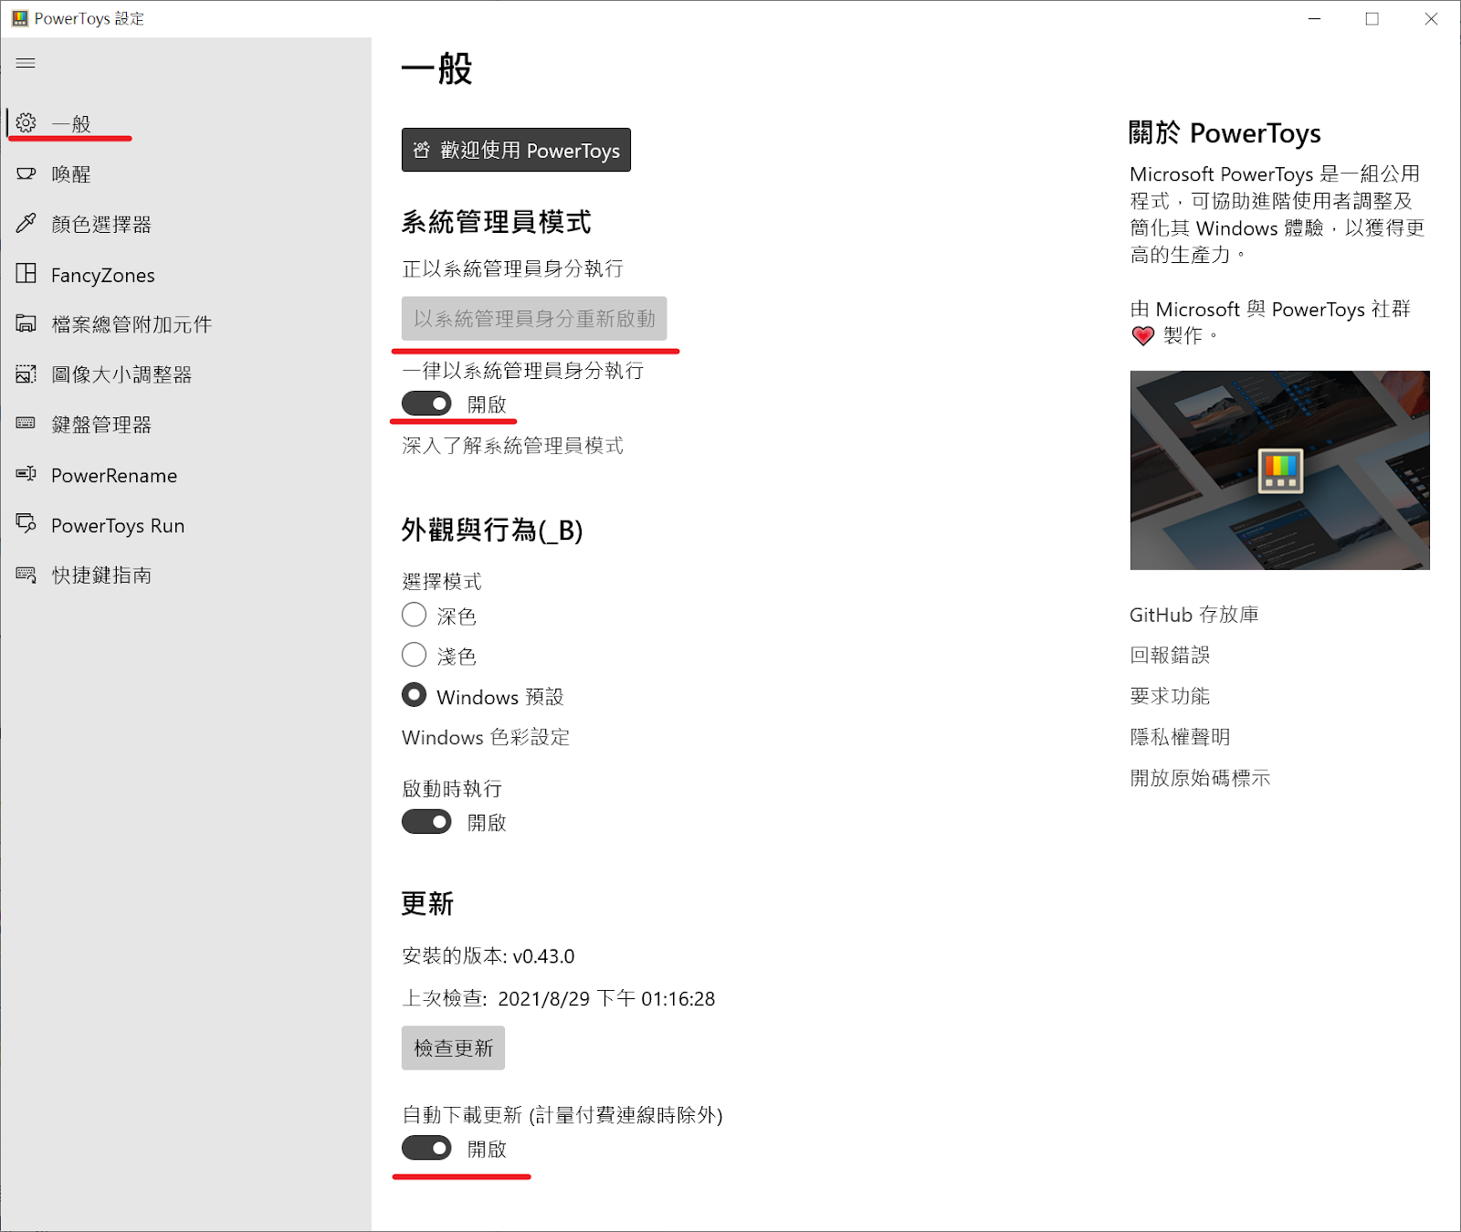The width and height of the screenshot is (1461, 1232).
Task: Click the 回報錯誤 link
Action: (1170, 655)
